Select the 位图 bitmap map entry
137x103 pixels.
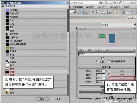pos(36,72)
